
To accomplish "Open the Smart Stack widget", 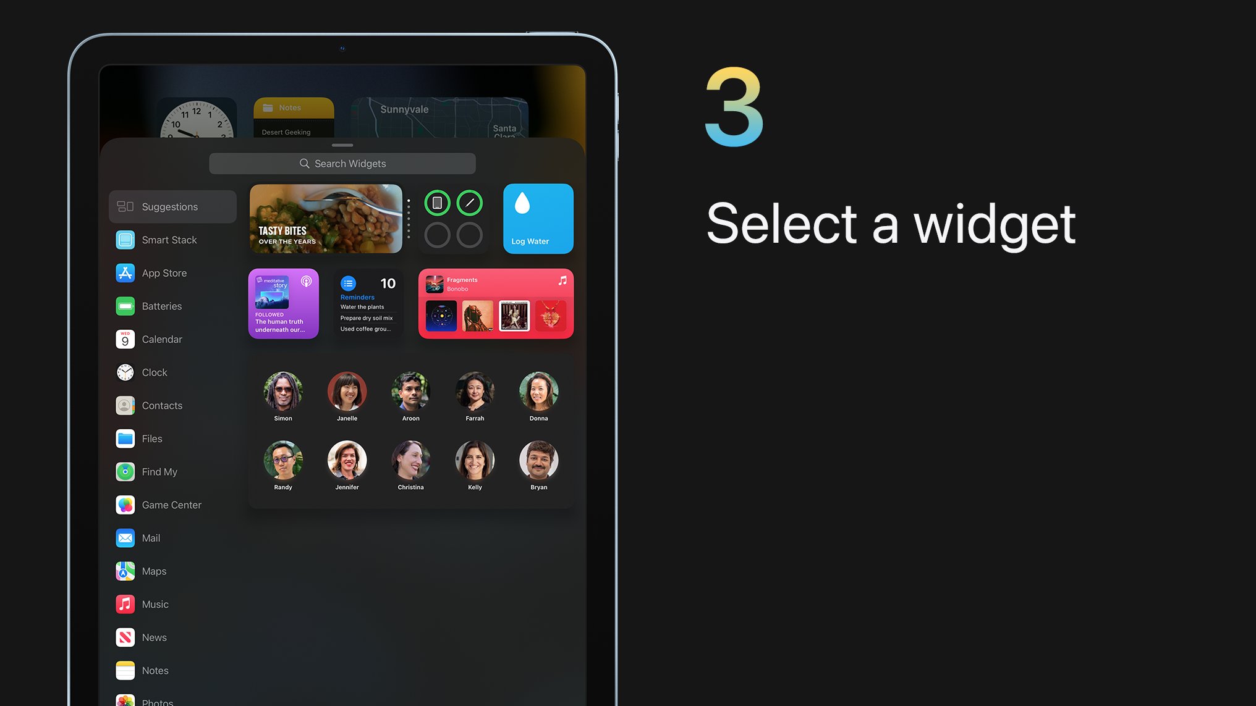I will (169, 240).
